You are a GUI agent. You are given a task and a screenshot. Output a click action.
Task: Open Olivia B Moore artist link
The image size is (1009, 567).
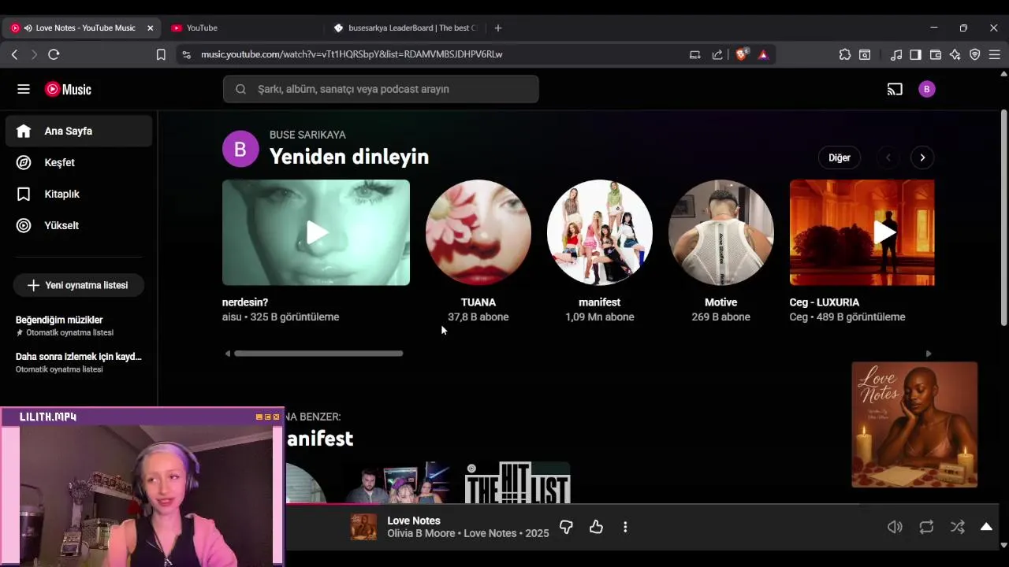(x=422, y=533)
